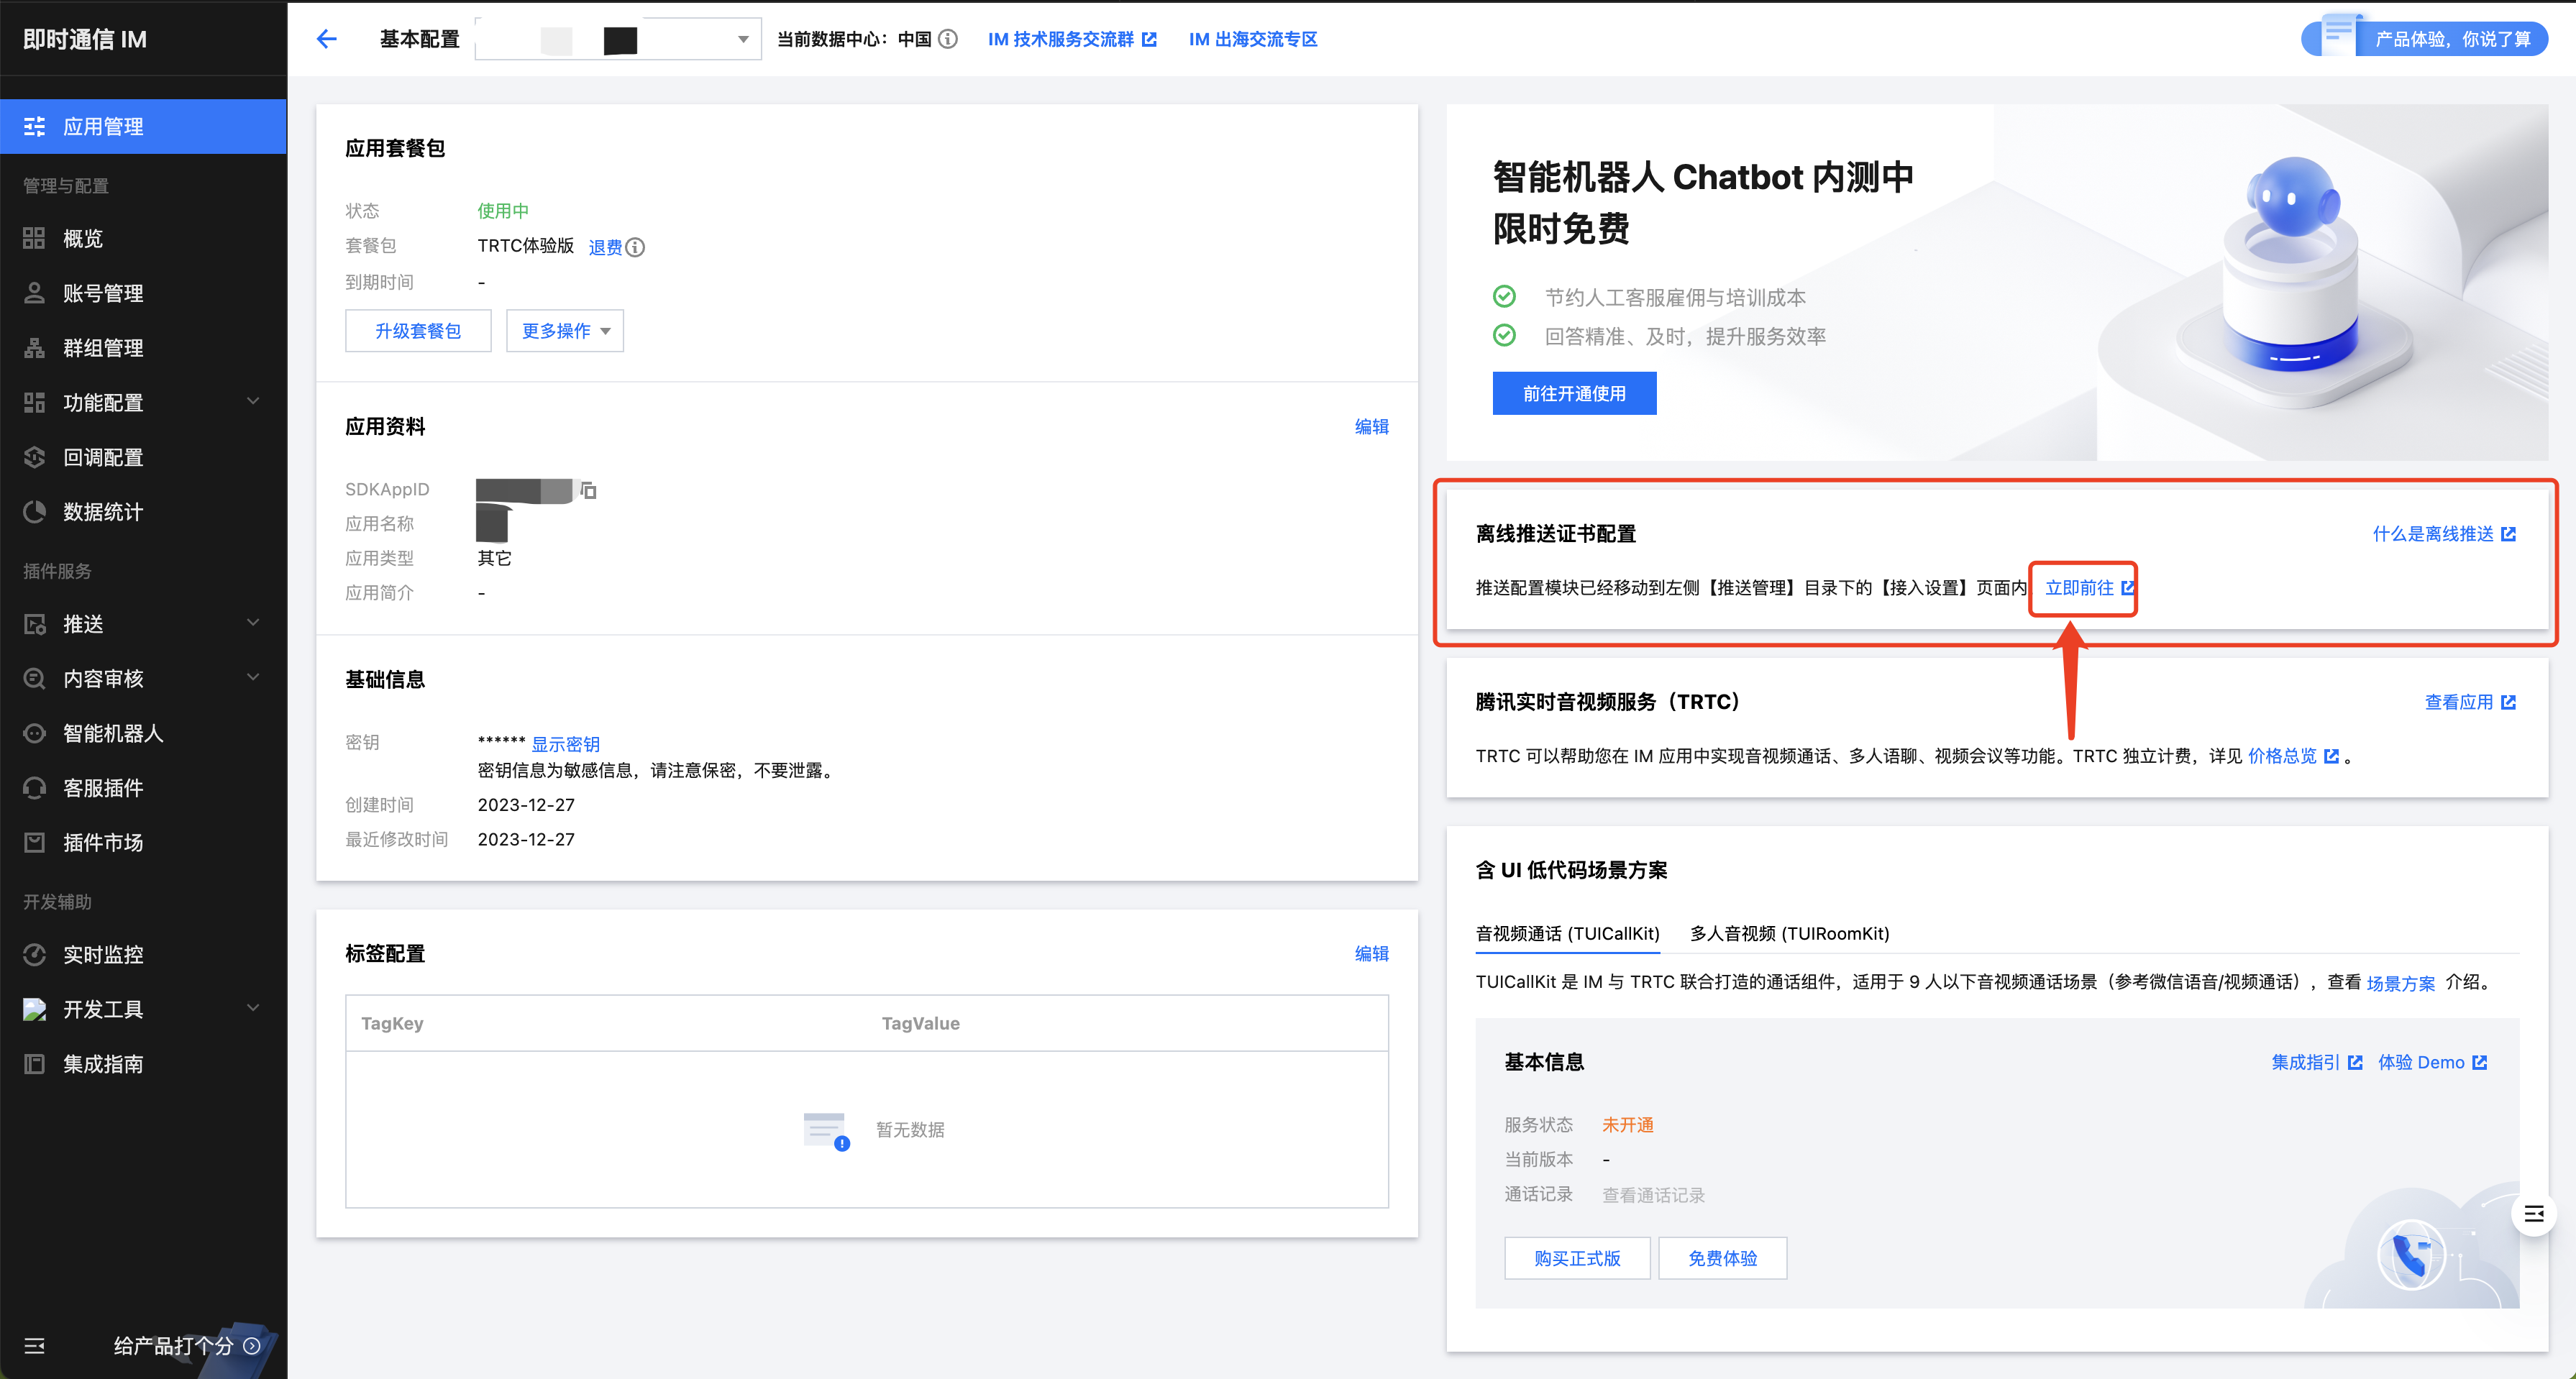
Task: Click the 购买正式版 button
Action: tap(1577, 1258)
